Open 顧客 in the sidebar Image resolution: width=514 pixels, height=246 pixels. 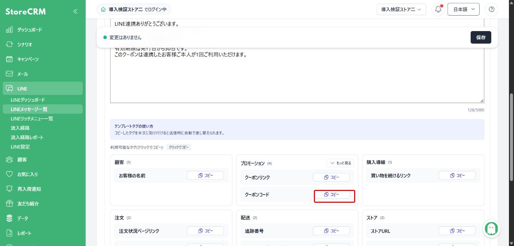43,159
